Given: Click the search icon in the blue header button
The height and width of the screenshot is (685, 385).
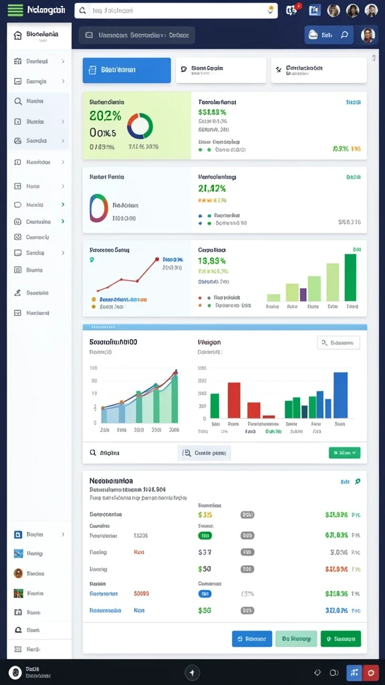Looking at the screenshot, I should (344, 35).
